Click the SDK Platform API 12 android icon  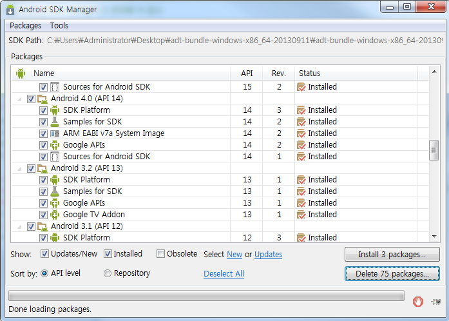[55, 238]
